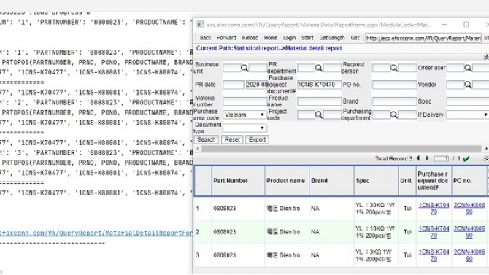Open row 1 purchase request 1CNS-K70470 link
This screenshot has height=275, width=489.
[x=434, y=209]
